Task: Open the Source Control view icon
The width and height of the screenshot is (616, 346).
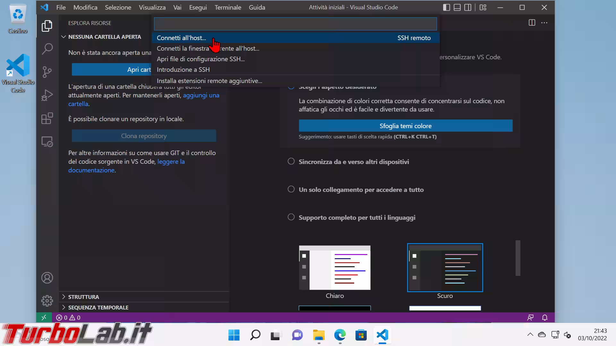Action: click(47, 72)
